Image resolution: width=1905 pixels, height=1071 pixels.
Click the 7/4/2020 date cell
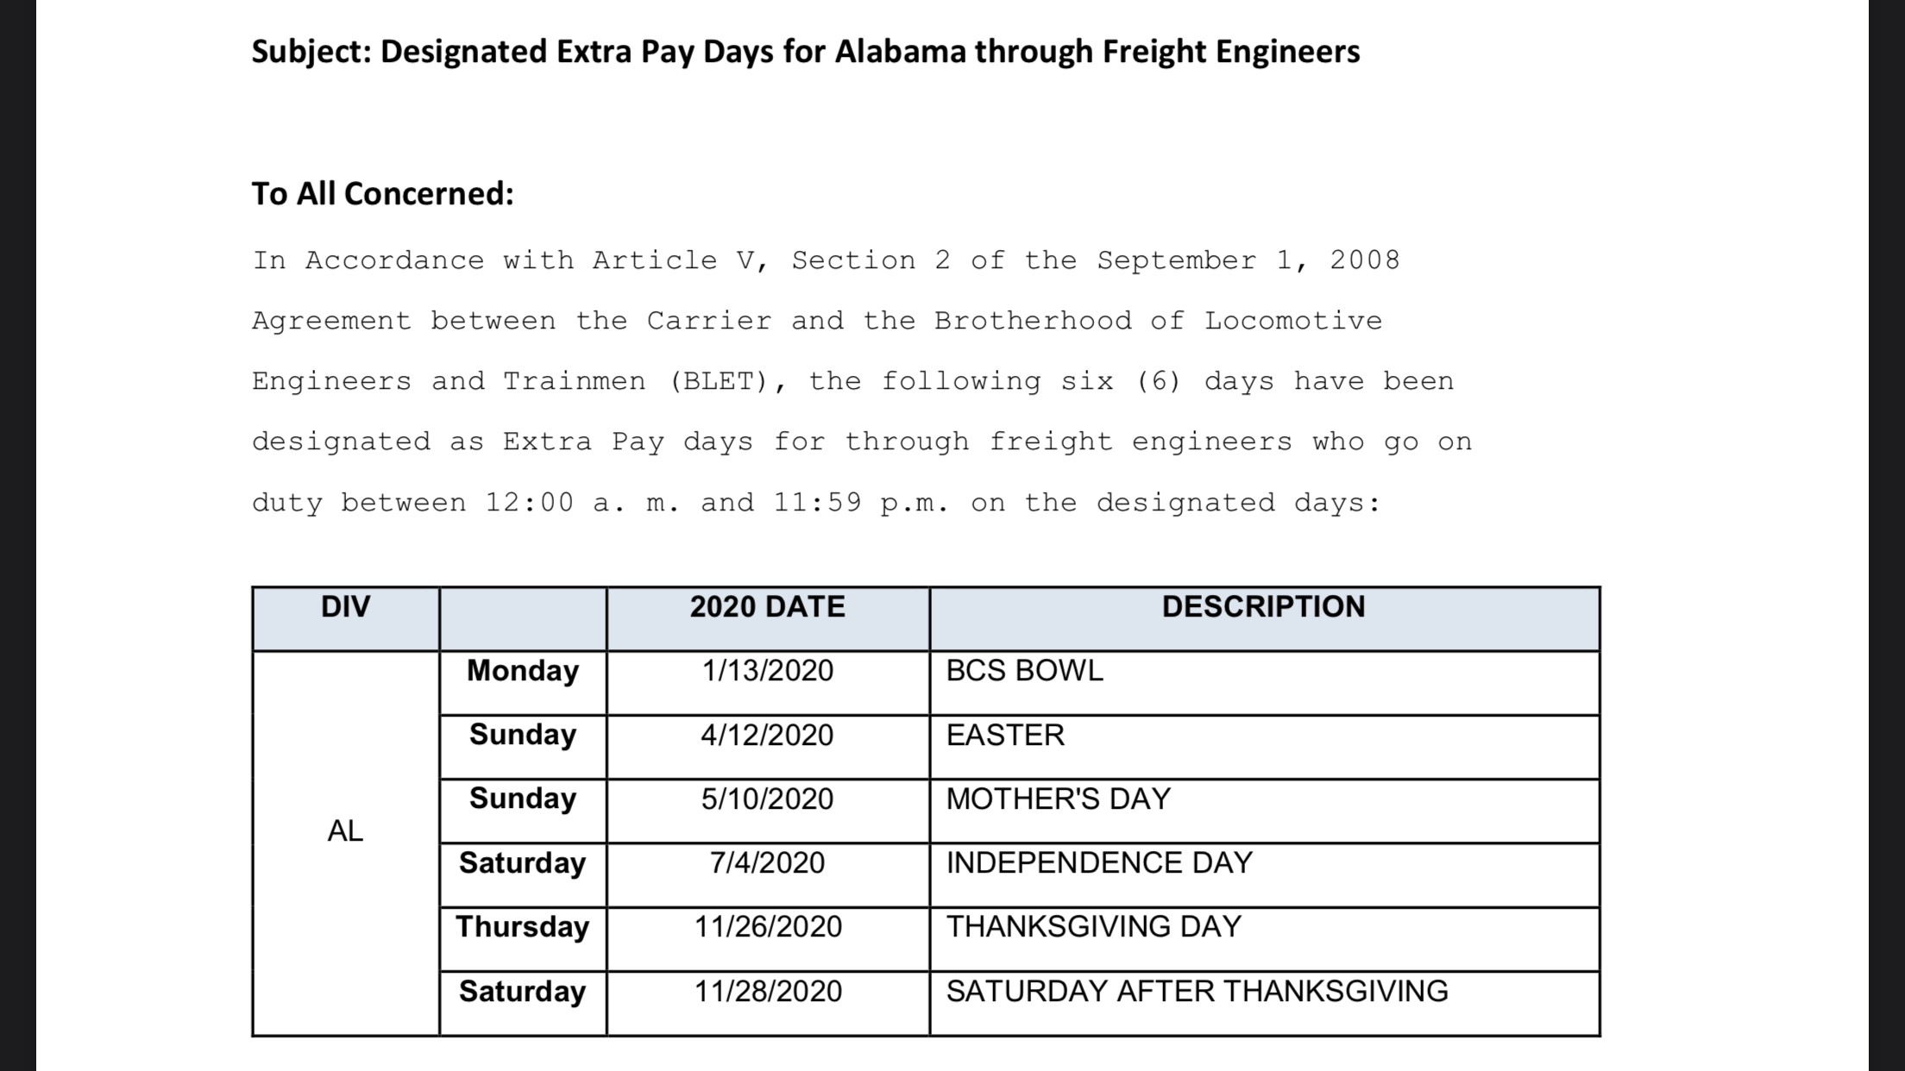(x=768, y=875)
